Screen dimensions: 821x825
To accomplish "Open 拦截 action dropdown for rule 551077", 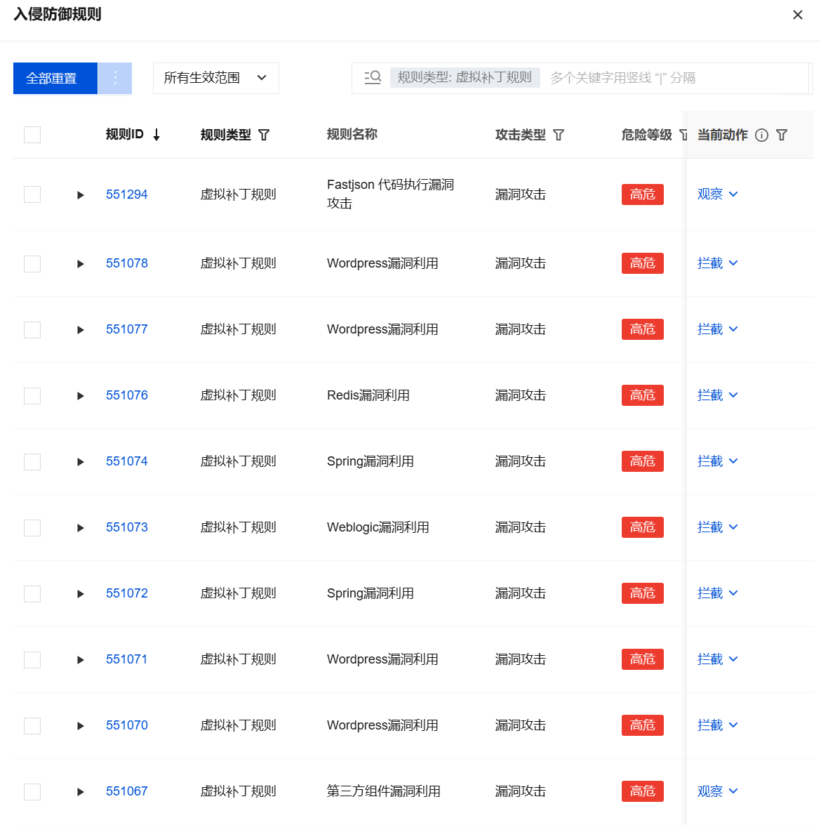I will click(x=718, y=329).
